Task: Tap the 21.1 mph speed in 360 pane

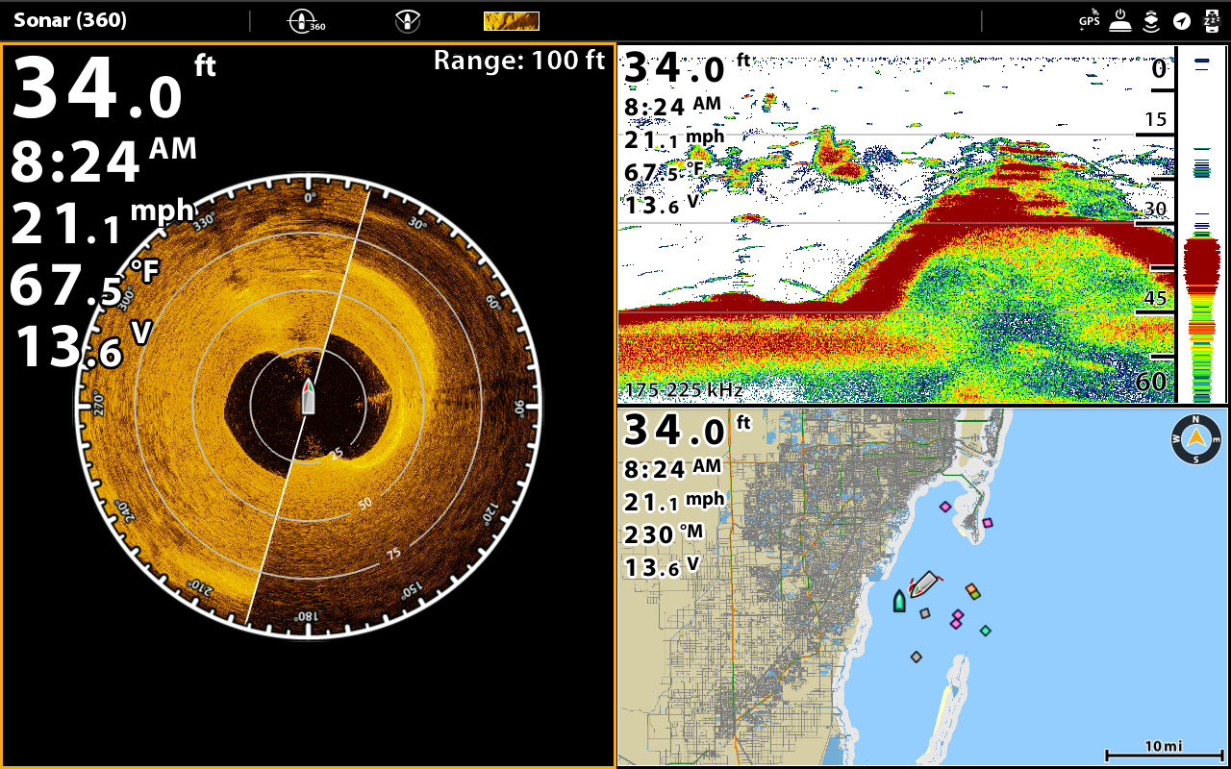Action: [102, 224]
